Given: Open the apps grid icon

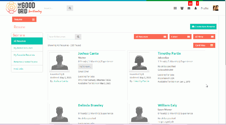Looking at the screenshot, I should pyautogui.click(x=175, y=8).
